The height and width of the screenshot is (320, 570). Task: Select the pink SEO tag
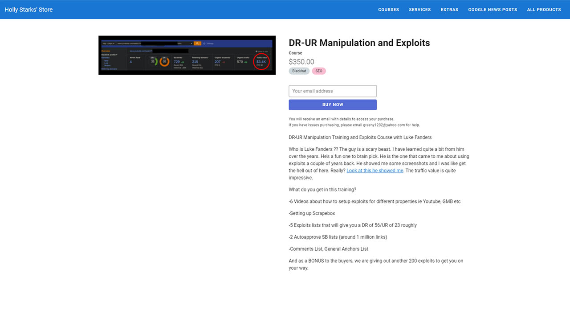pyautogui.click(x=319, y=71)
